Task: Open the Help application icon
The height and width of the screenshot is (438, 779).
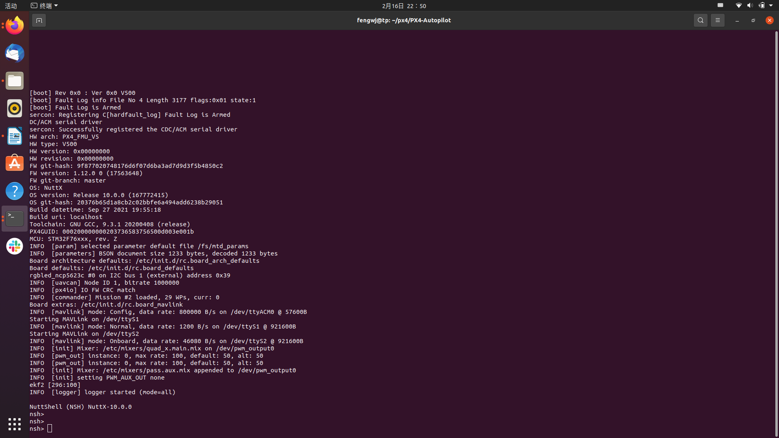Action: tap(15, 191)
